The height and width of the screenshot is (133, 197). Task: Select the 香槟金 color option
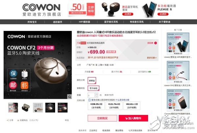point(92,80)
